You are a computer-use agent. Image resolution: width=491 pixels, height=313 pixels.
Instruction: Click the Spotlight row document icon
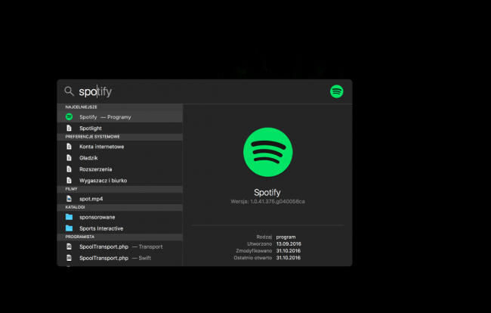(69, 128)
